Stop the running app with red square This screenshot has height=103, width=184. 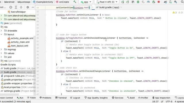click(x=159, y=2)
